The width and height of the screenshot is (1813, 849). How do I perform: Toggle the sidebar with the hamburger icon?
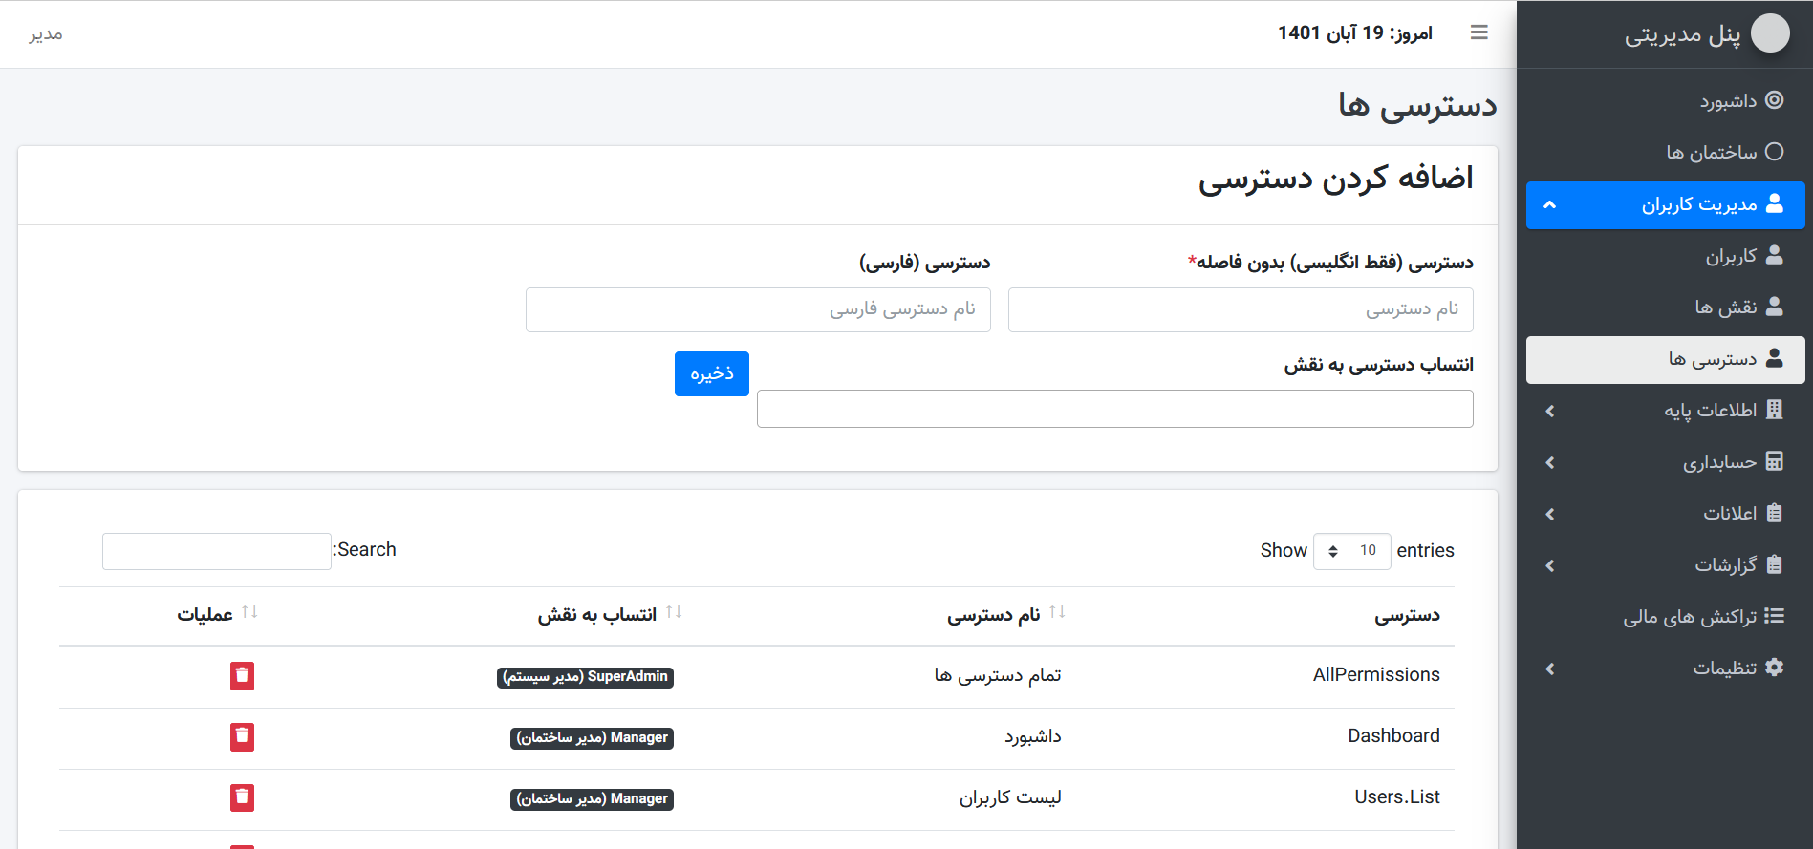[1478, 32]
